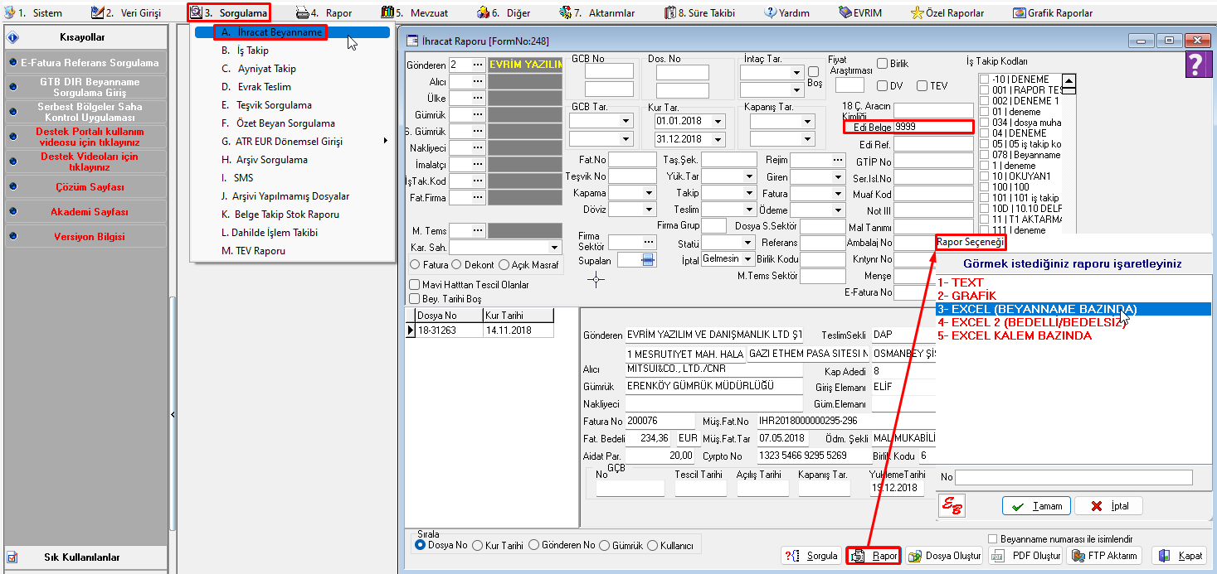Image resolution: width=1217 pixels, height=574 pixels.
Task: Open the İptal Gelmesin dropdown
Action: [747, 259]
